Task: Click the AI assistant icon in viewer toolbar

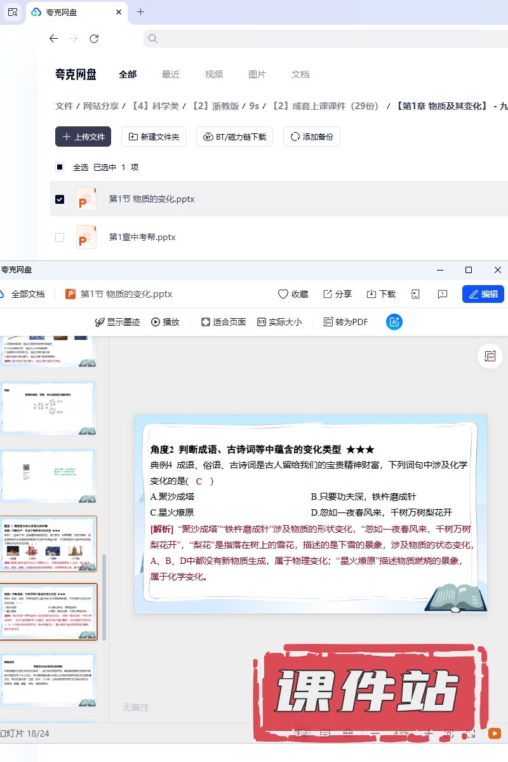Action: 394,322
